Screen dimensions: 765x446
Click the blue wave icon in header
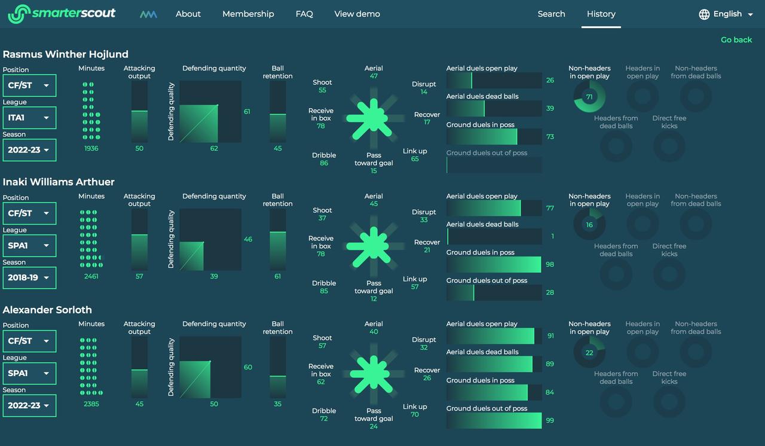coord(148,14)
